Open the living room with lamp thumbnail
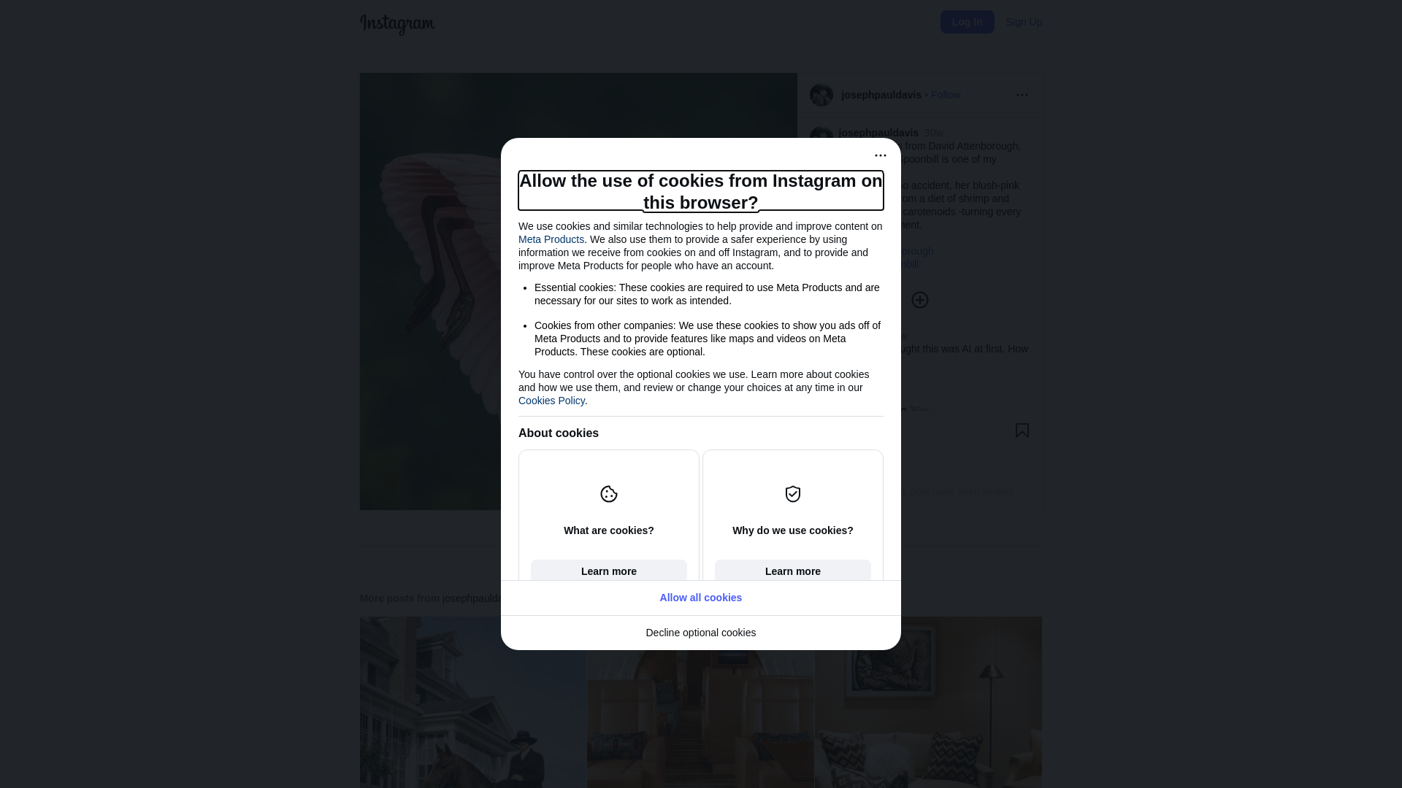 click(x=928, y=702)
